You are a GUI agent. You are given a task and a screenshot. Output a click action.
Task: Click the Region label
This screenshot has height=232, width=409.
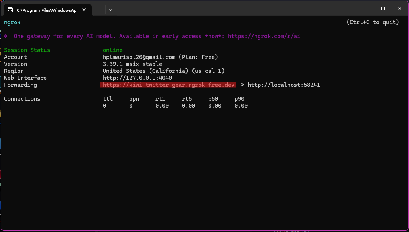pyautogui.click(x=14, y=71)
